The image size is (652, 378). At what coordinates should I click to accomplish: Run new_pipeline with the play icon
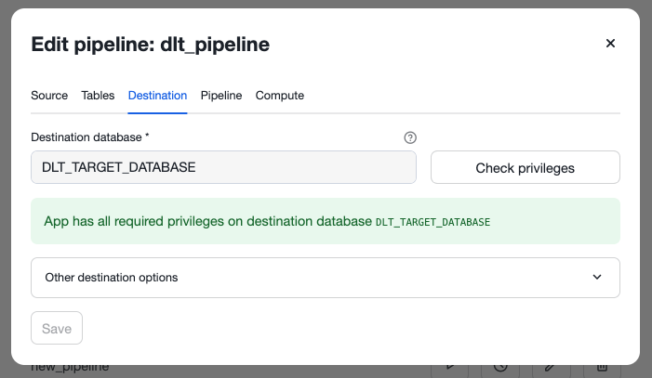coord(450,368)
